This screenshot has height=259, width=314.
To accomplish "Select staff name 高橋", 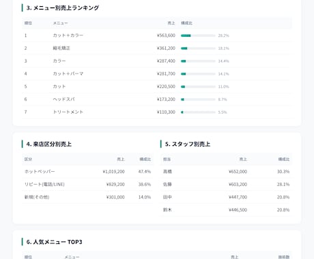I will [x=167, y=172].
